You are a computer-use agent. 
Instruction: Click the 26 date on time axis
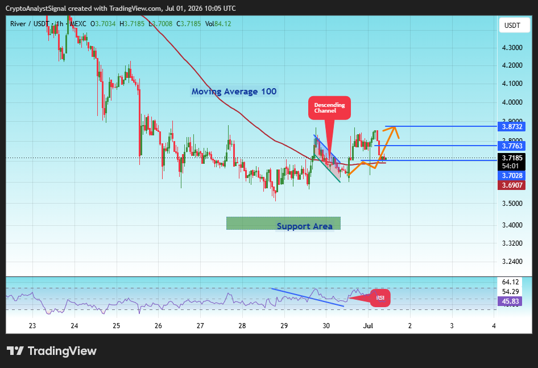[158, 326]
